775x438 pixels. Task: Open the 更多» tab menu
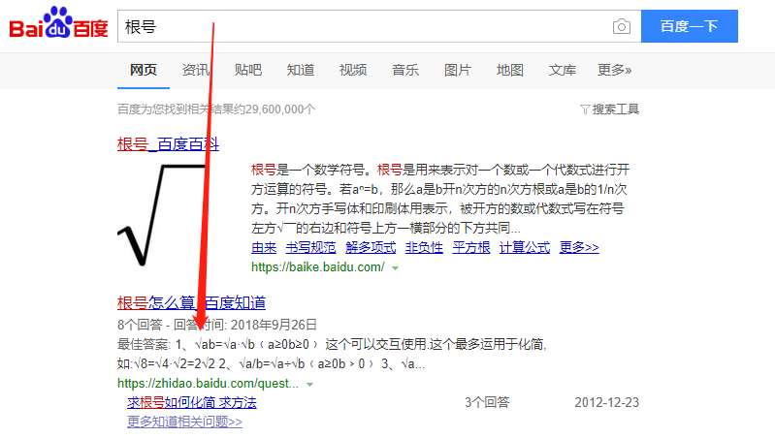(614, 70)
